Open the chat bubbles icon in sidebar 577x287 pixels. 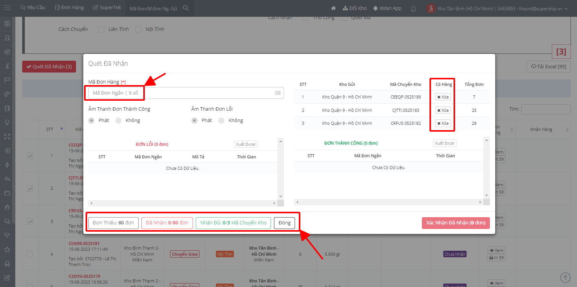(x=7, y=221)
